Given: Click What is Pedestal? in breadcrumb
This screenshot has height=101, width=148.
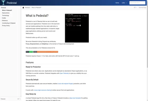Looking at the screenshot, I should click(36, 7).
